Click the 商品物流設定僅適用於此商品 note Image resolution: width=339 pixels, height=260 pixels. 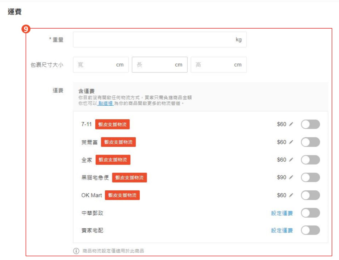[113, 251]
